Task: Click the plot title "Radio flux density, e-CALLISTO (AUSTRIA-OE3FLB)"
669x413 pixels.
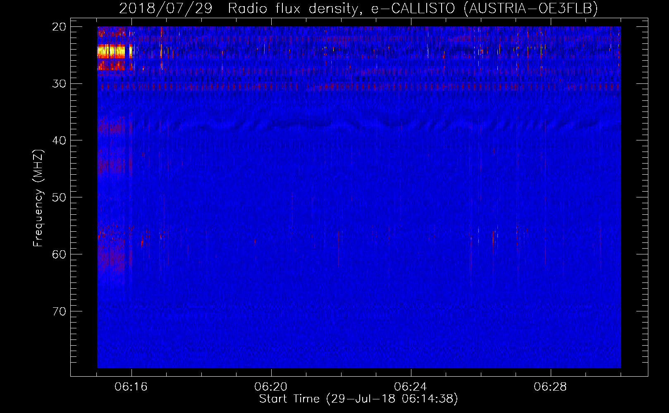Action: click(x=413, y=8)
